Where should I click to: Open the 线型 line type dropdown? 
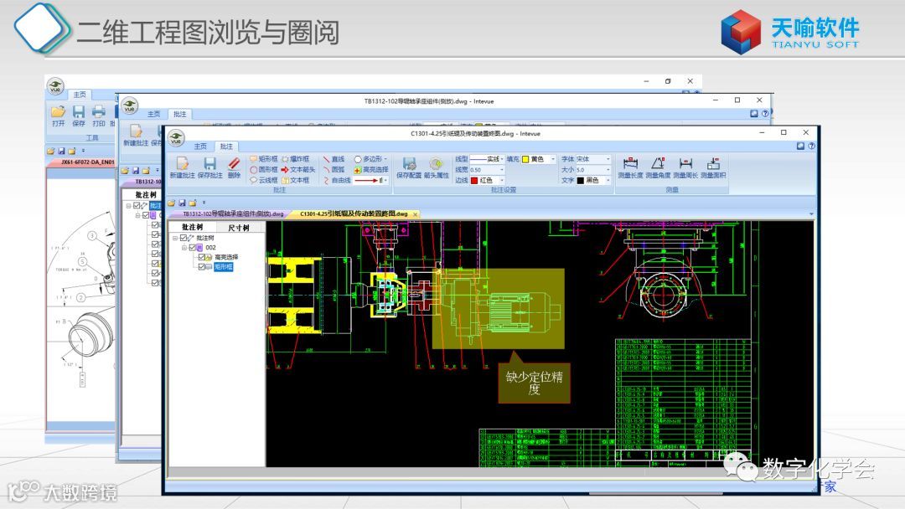[x=502, y=159]
